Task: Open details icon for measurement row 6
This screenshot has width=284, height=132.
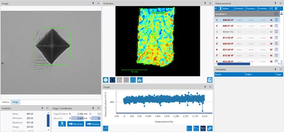Action: 276,50
